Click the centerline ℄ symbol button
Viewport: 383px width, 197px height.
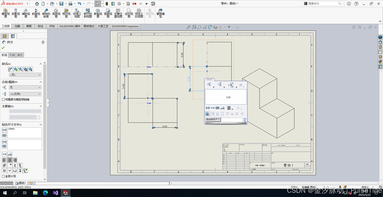[x=20, y=165]
